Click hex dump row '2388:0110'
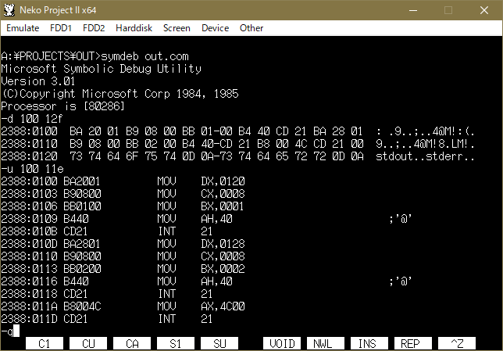The image size is (503, 351). point(237,144)
